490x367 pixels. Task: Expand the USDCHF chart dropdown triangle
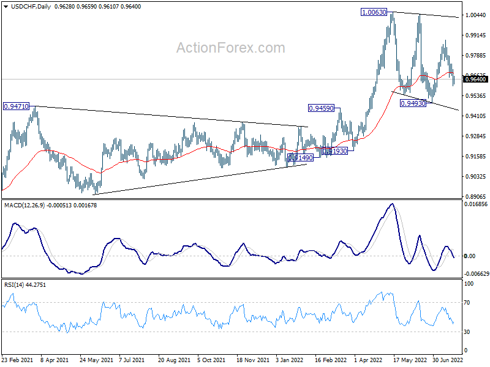click(x=6, y=7)
